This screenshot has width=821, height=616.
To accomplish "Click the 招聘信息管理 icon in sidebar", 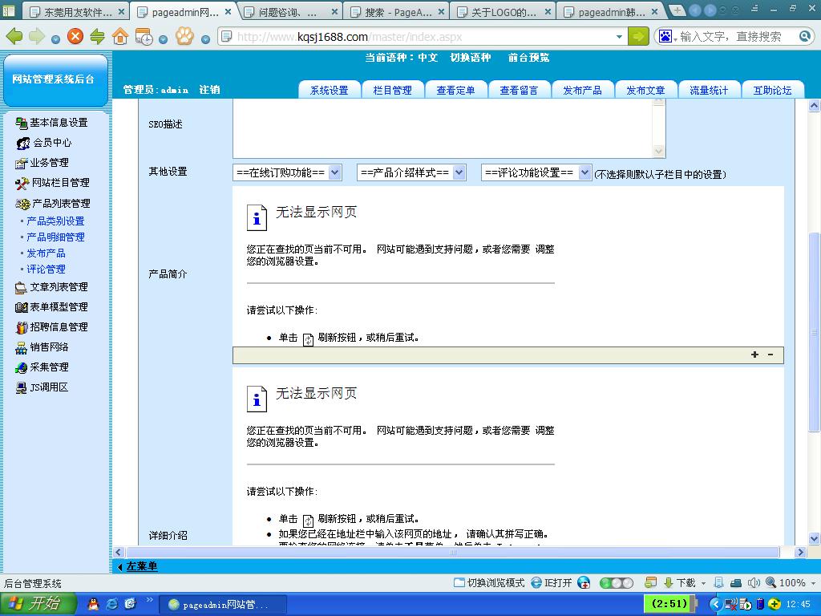I will click(22, 327).
